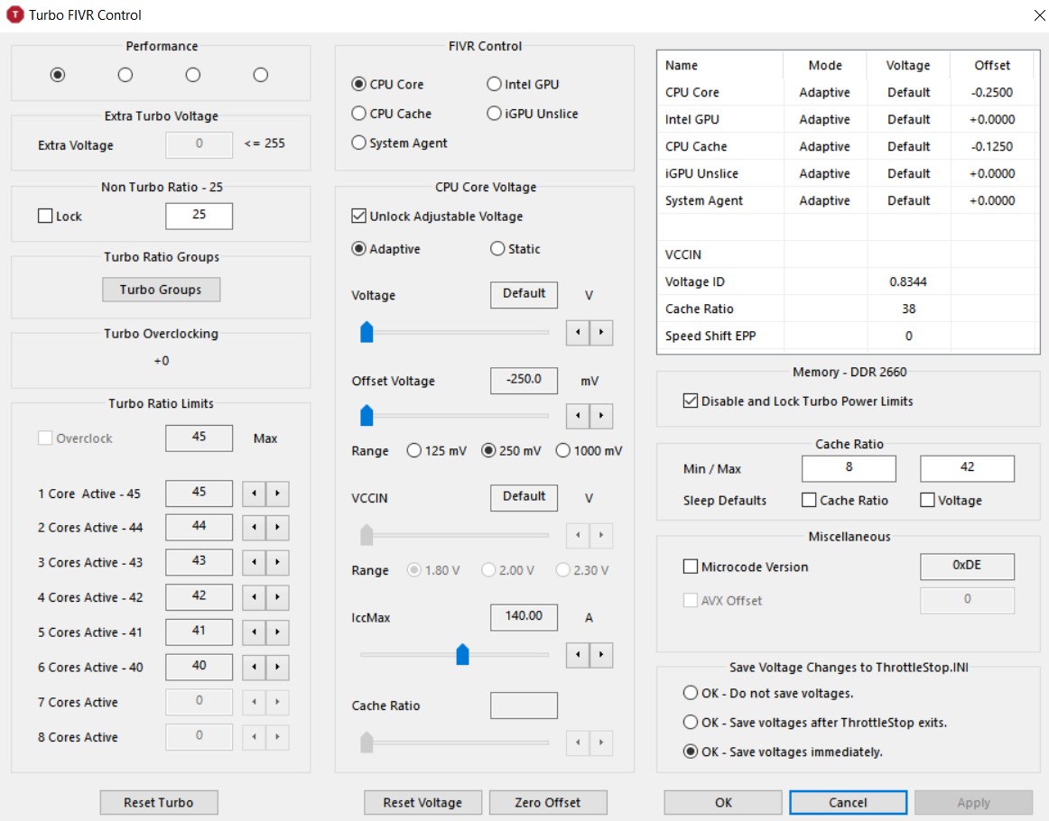Screen dimensions: 1049x821
Task: Choose Adaptive voltage mode
Action: coord(358,249)
